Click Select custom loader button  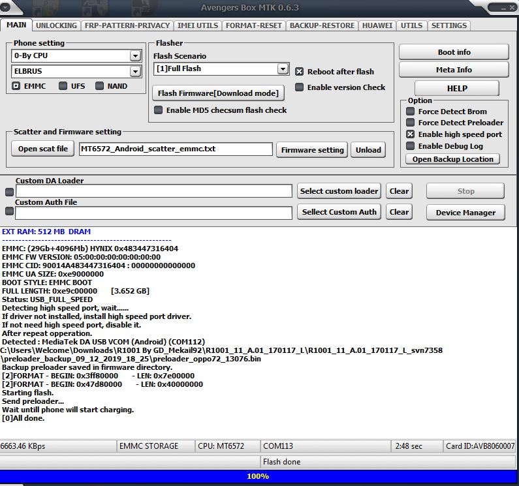tap(339, 191)
